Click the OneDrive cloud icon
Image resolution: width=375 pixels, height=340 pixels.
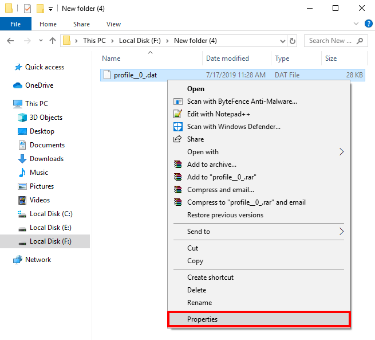18,85
